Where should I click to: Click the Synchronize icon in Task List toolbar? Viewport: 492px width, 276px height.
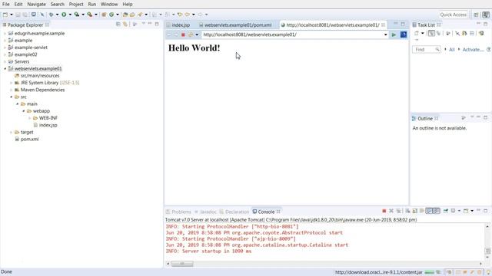(481, 33)
